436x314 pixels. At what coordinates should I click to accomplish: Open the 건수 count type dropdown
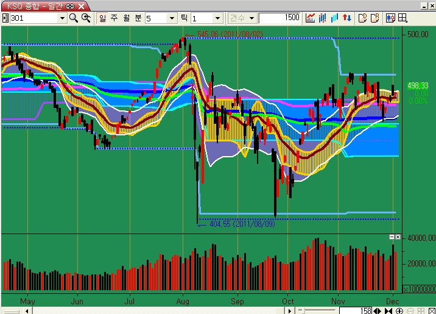point(252,18)
